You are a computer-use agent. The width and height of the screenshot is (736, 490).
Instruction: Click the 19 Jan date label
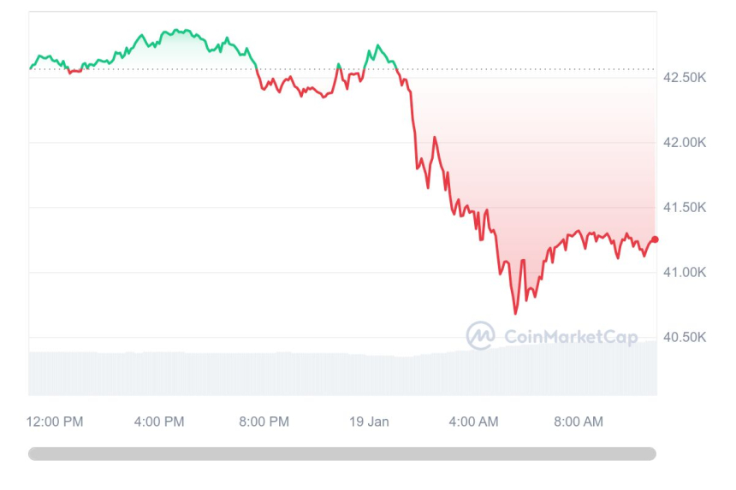point(369,422)
